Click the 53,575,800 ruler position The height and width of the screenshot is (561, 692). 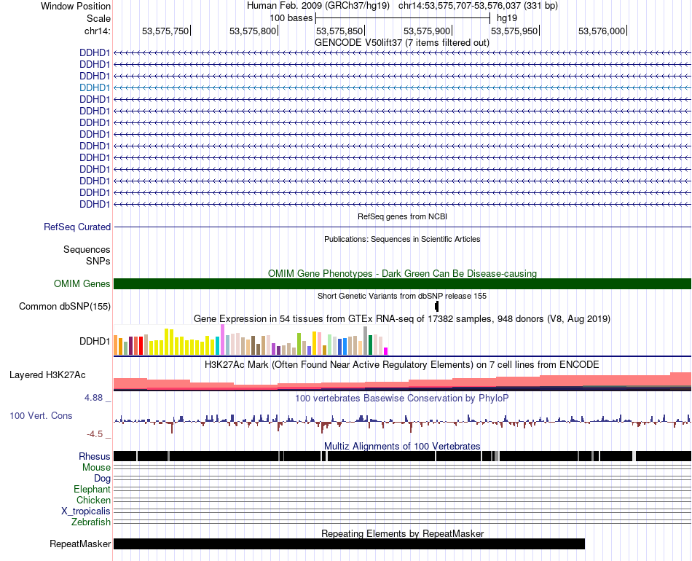click(253, 31)
